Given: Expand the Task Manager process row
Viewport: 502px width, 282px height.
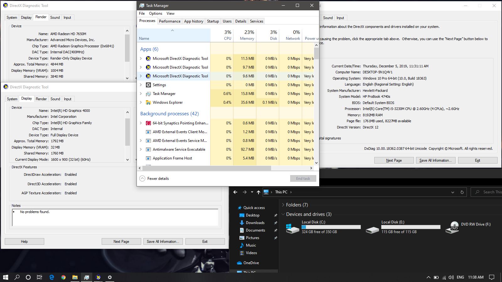Looking at the screenshot, I should (x=141, y=94).
